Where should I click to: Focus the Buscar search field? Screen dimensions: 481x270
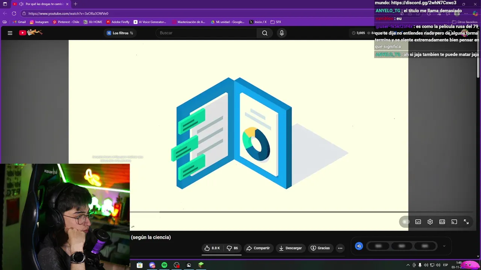206,33
